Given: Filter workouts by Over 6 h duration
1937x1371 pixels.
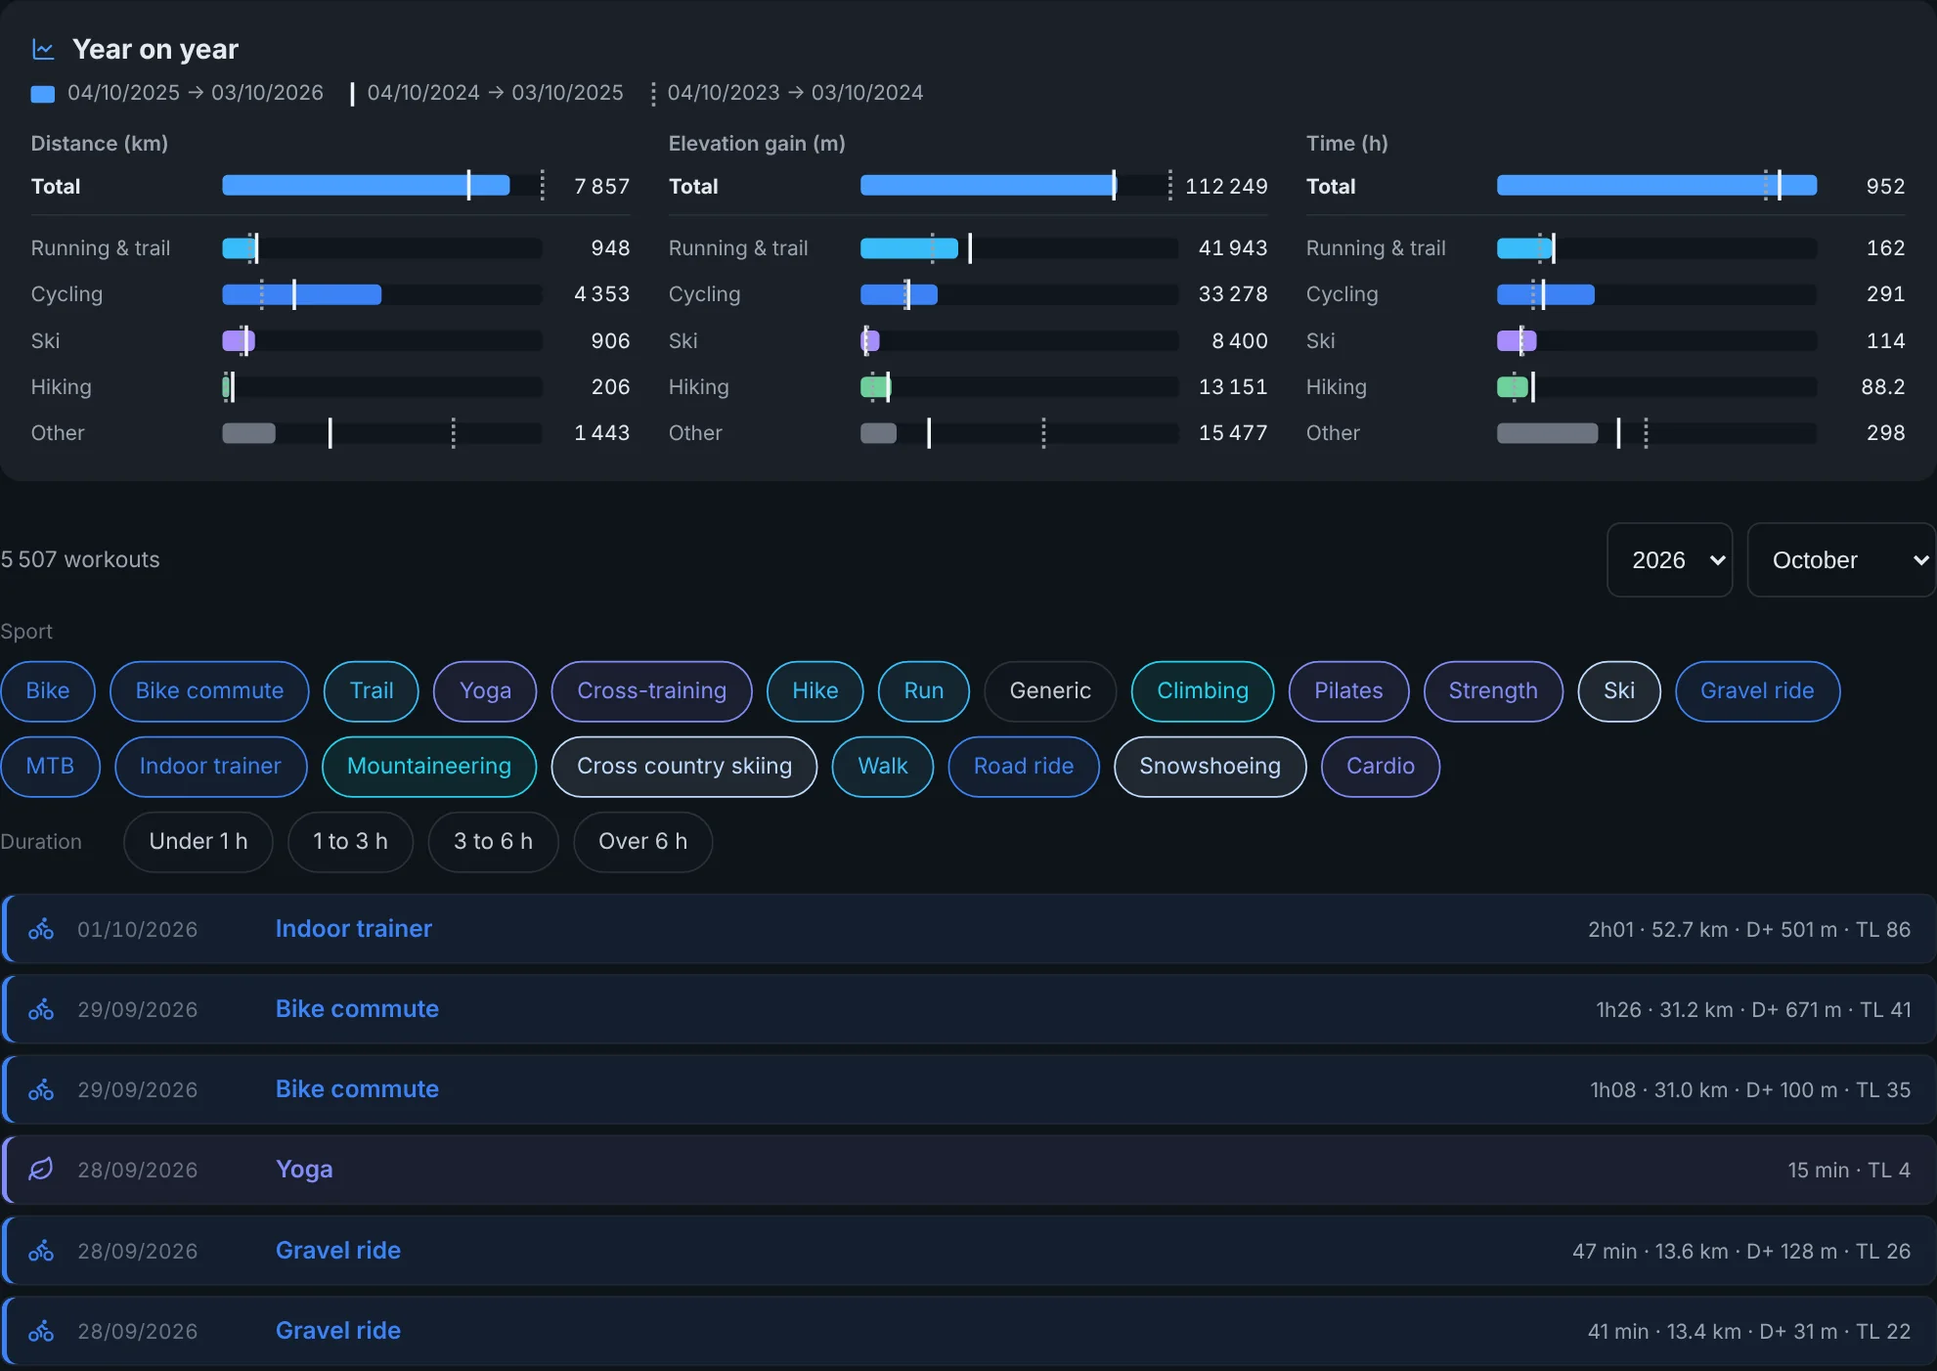Looking at the screenshot, I should tap(642, 842).
